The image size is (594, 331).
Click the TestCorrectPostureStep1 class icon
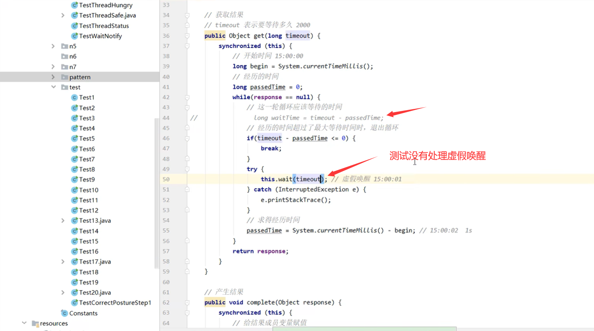(75, 303)
